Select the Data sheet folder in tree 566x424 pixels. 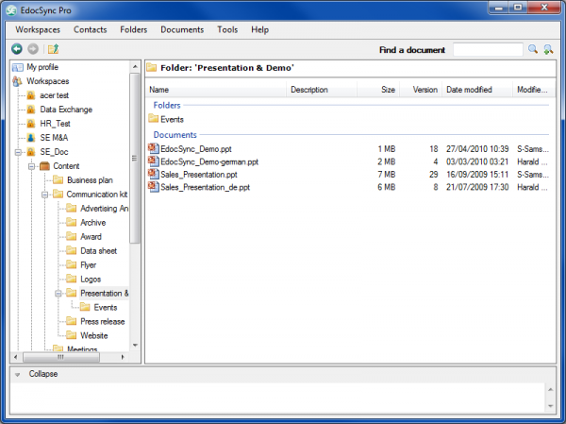pos(98,250)
